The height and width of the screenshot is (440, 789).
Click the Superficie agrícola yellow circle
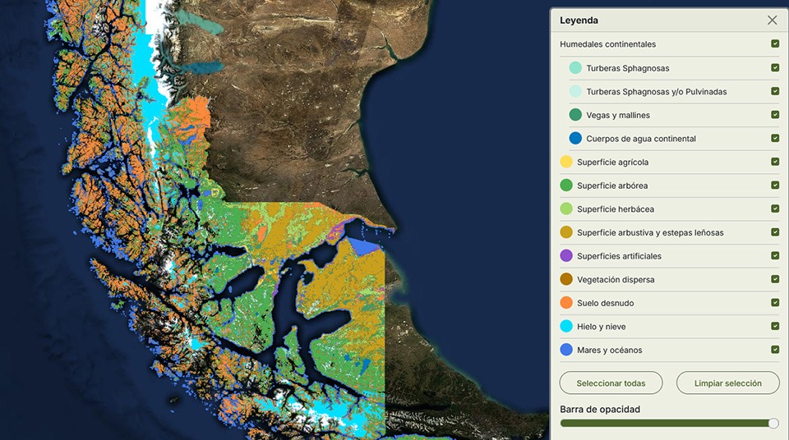566,163
